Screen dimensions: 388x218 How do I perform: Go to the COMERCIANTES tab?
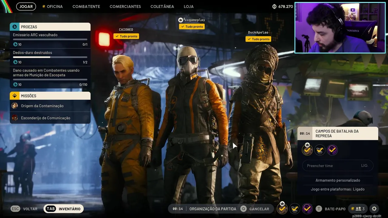click(x=125, y=6)
